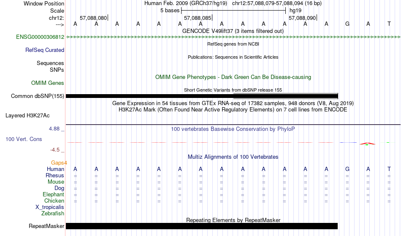Click Multiz Alignments of 100 Vertebrates title
This screenshot has height=236, width=401.
point(233,157)
